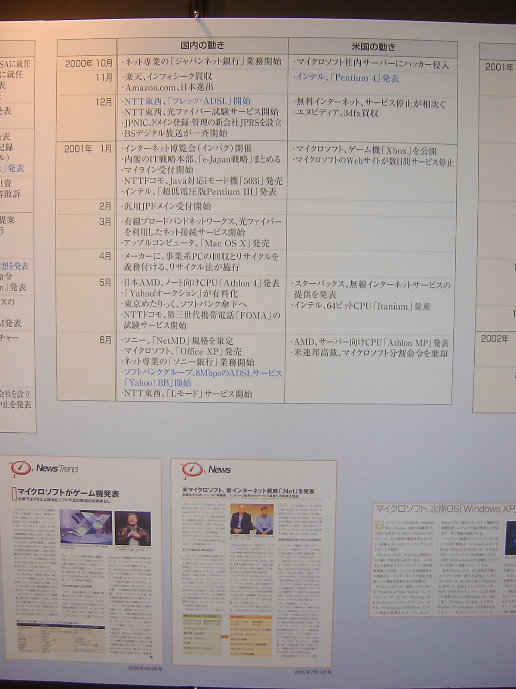The image size is (516, 689).
Task: Click "AMD、サーバー向けCPU「Athlon MP」発表"
Action: (370, 343)
